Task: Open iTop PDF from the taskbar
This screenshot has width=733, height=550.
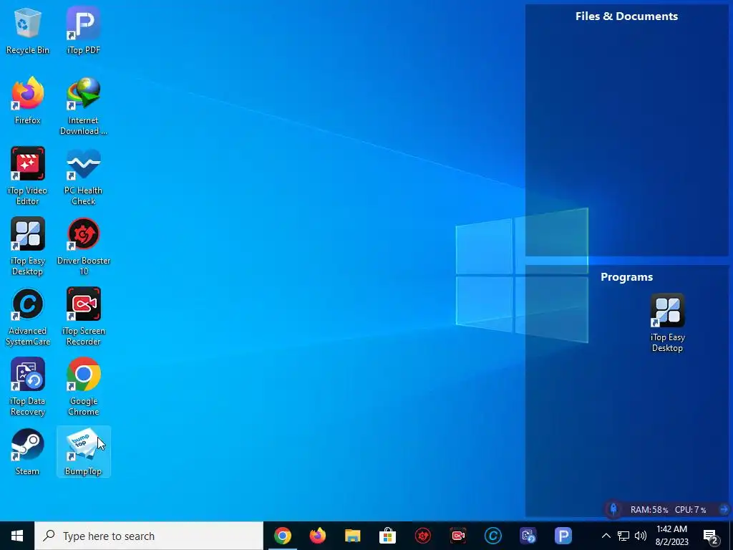Action: pos(563,536)
